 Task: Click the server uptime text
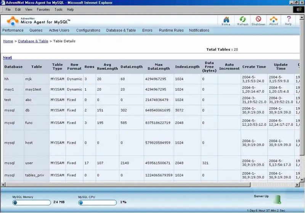point(266,210)
